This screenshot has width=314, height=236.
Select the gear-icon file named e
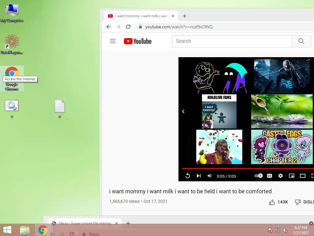pyautogui.click(x=12, y=108)
